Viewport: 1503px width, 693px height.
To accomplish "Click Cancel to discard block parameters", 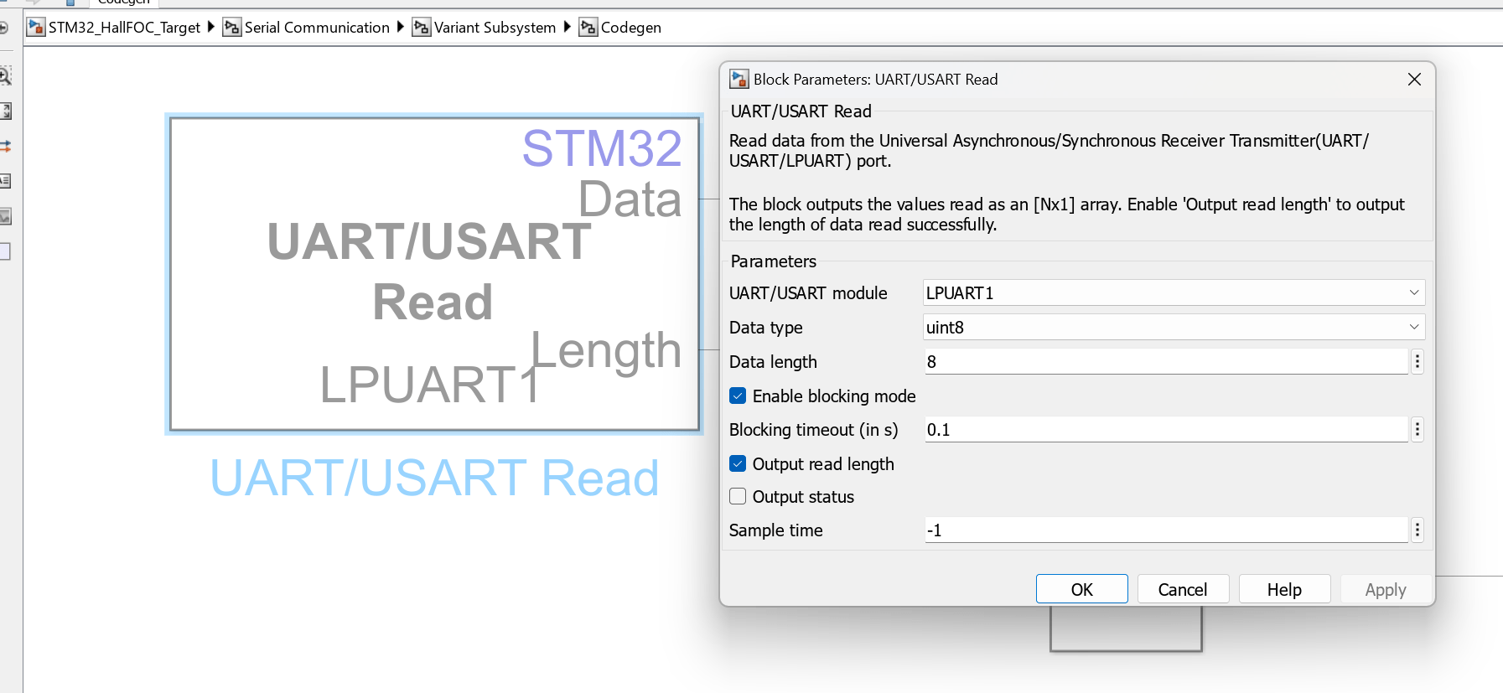I will 1182,589.
